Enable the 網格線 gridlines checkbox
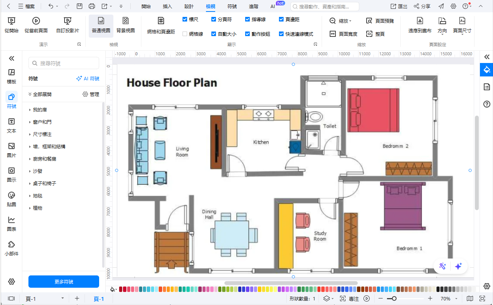Image resolution: width=493 pixels, height=305 pixels. [185, 34]
